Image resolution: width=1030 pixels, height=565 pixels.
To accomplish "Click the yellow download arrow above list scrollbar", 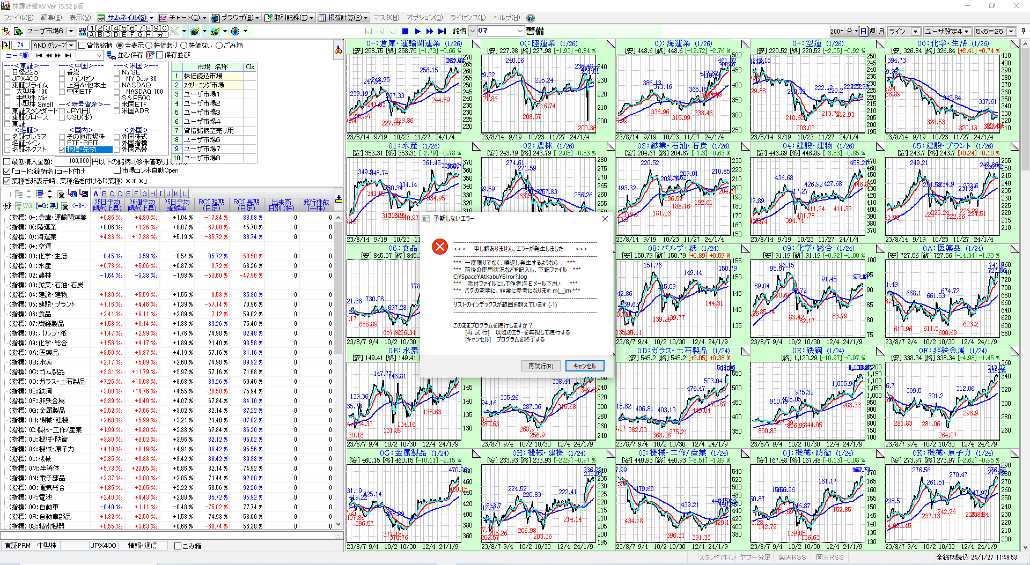I will click(x=339, y=199).
